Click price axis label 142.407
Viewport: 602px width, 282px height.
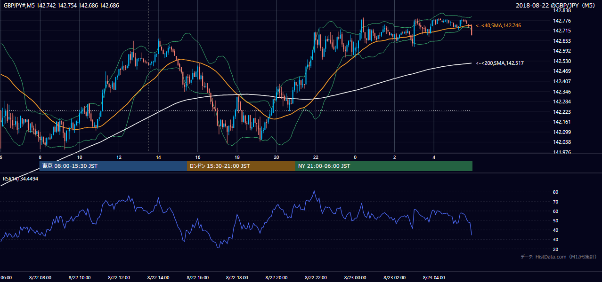pyautogui.click(x=562, y=81)
